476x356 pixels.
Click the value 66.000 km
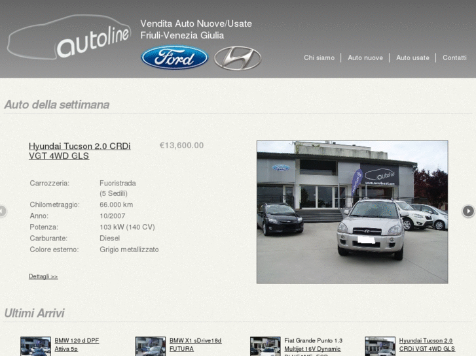tap(117, 205)
